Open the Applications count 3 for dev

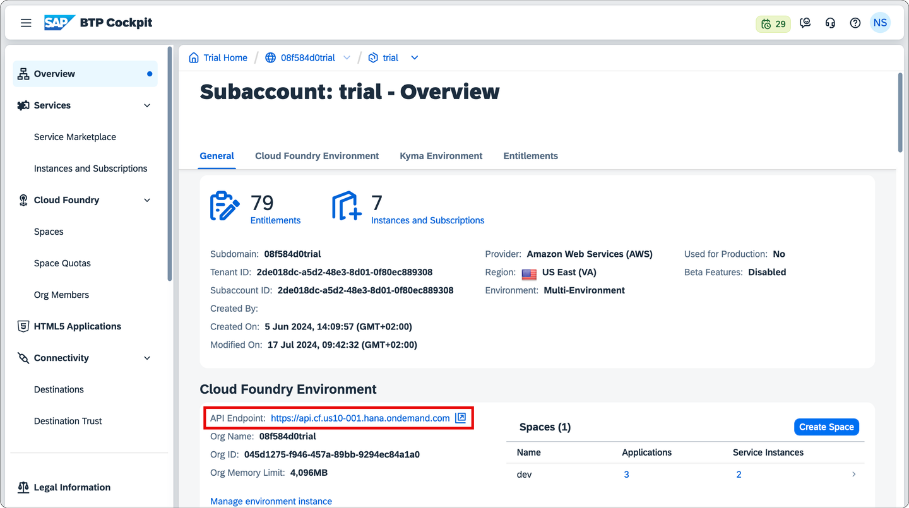click(626, 474)
